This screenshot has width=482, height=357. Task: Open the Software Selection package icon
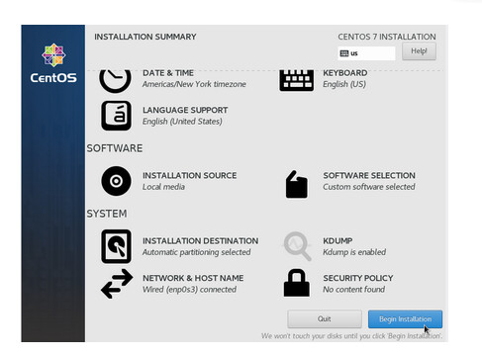coord(296,184)
